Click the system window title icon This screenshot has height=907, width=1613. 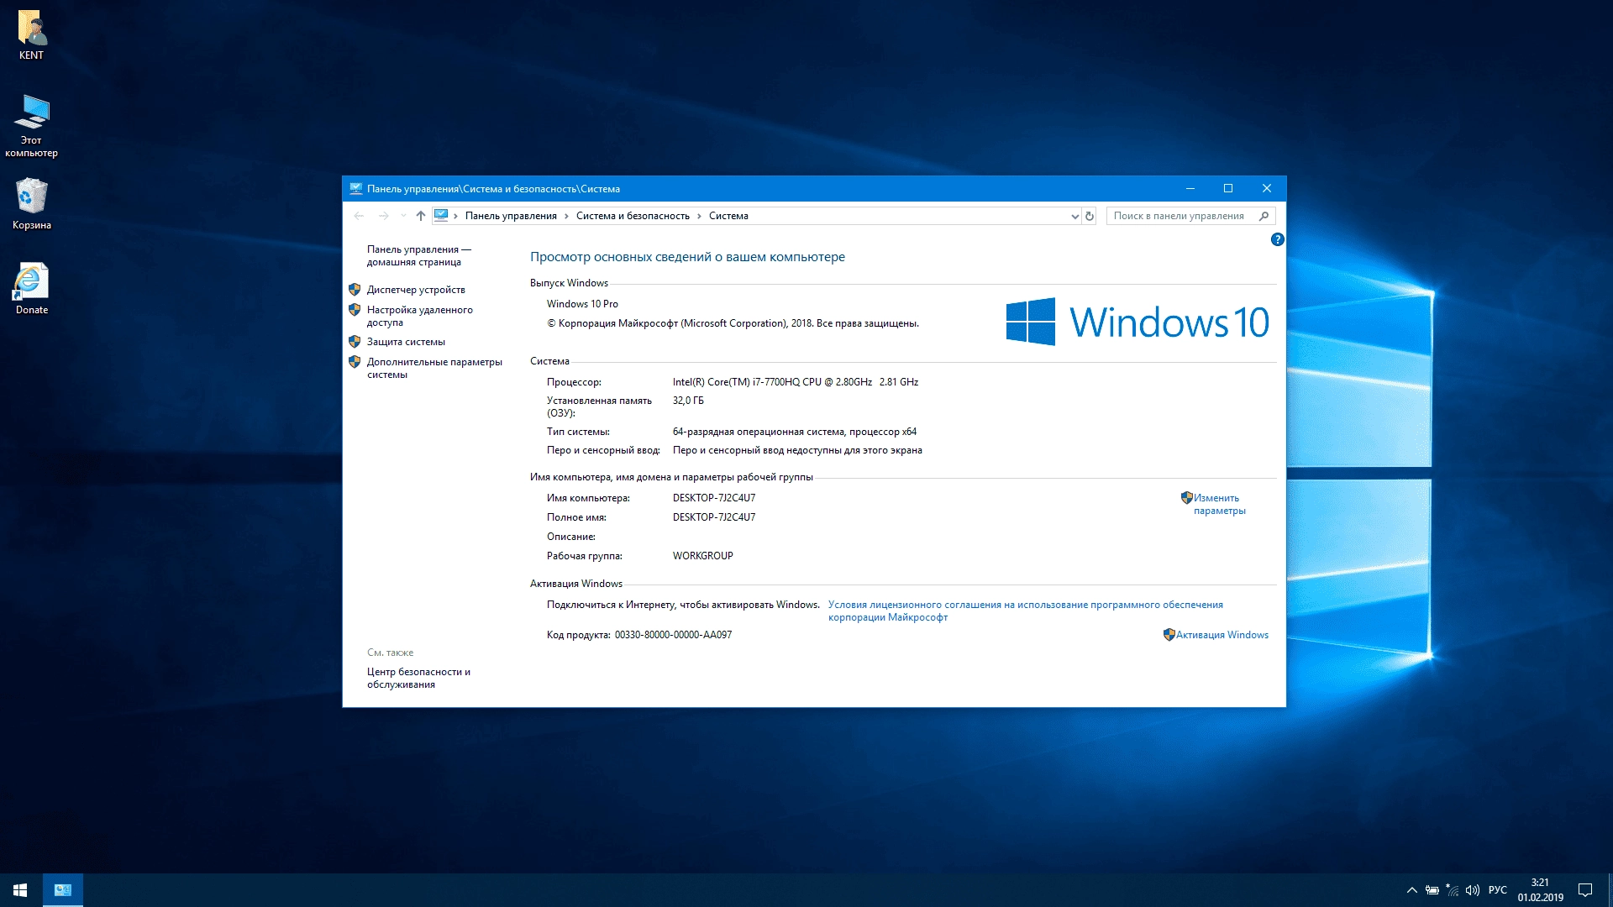[x=356, y=189]
